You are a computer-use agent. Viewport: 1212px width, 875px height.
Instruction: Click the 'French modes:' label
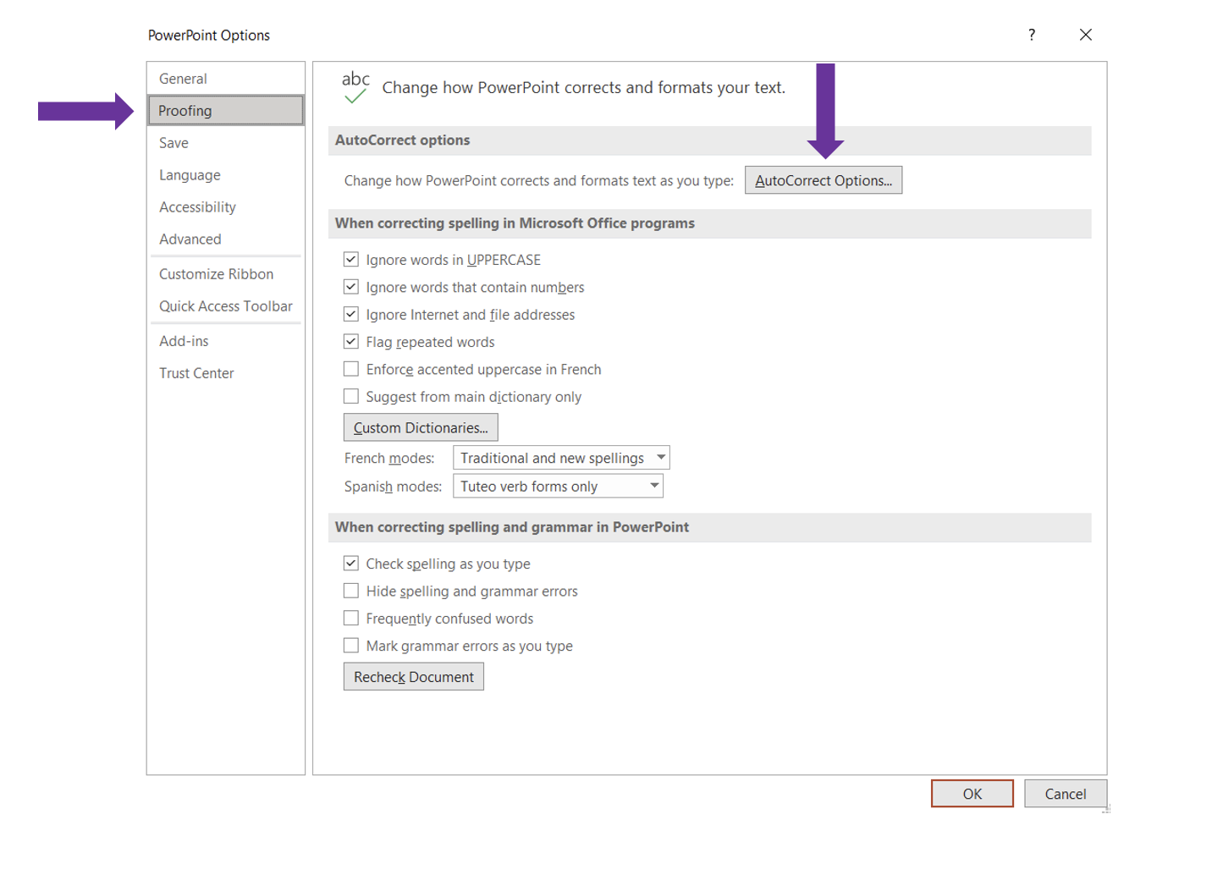(x=389, y=458)
